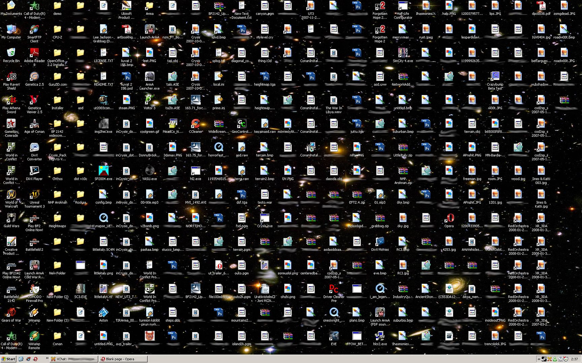This screenshot has width=582, height=363.
Task: Open the Recycle Bin desktop icon
Action: click(11, 53)
